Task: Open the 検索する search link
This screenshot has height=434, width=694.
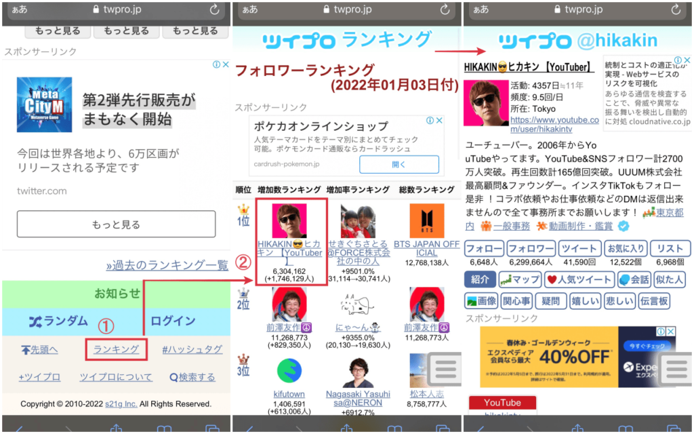Action: pyautogui.click(x=192, y=377)
